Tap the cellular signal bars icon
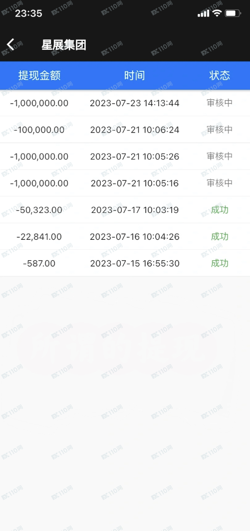The image size is (250, 531). (203, 13)
